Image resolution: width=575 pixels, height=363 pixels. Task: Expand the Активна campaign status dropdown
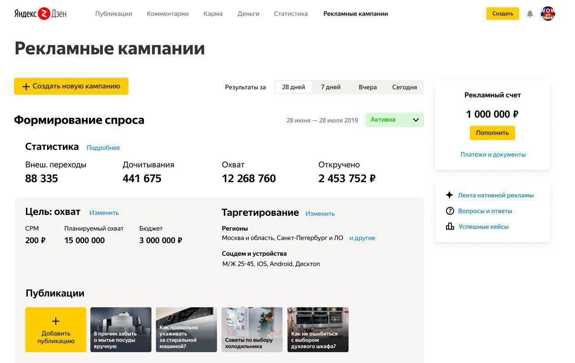pos(394,120)
